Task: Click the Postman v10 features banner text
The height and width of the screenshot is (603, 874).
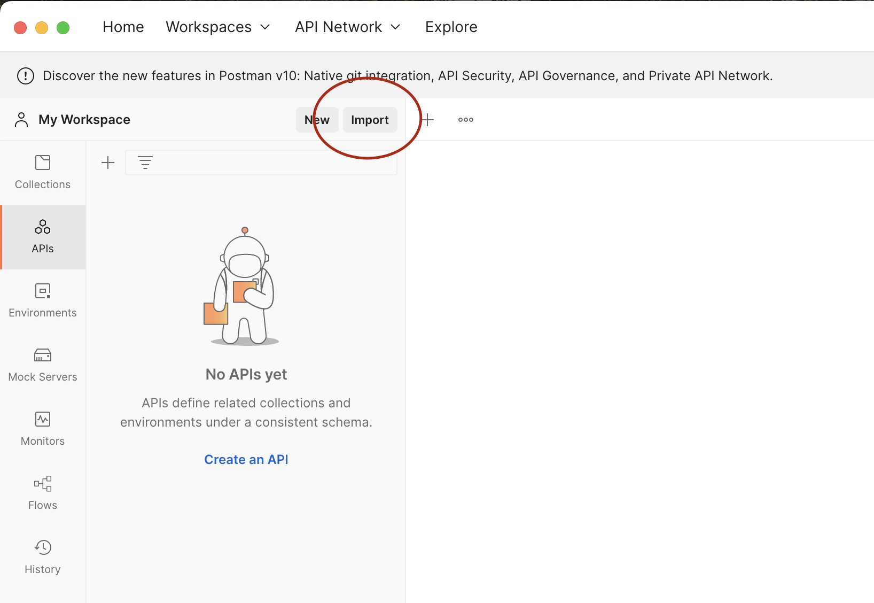Action: coord(408,76)
